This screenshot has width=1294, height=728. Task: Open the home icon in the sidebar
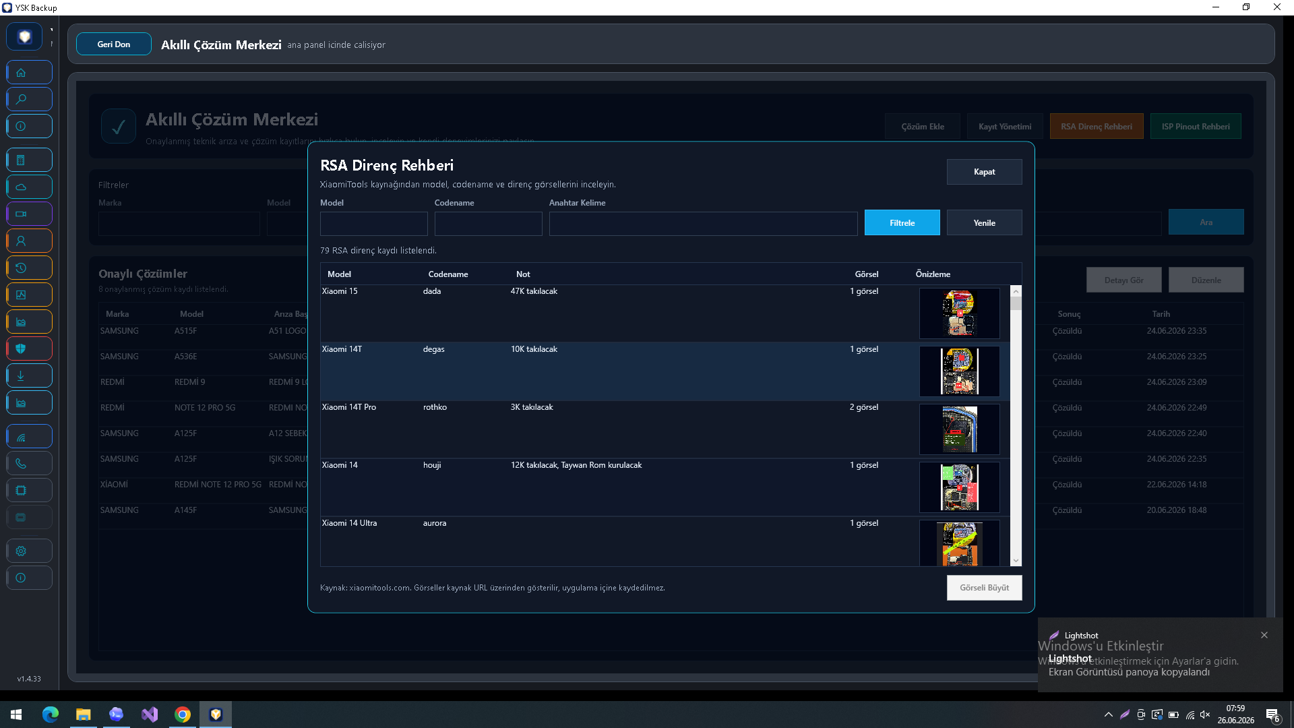(x=29, y=72)
